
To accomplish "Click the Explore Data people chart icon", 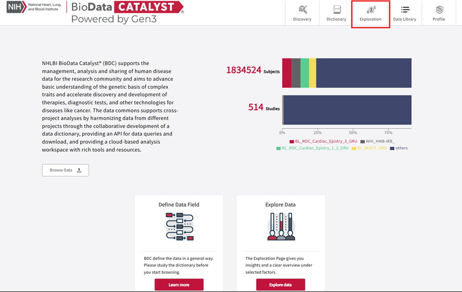I will pos(281,227).
